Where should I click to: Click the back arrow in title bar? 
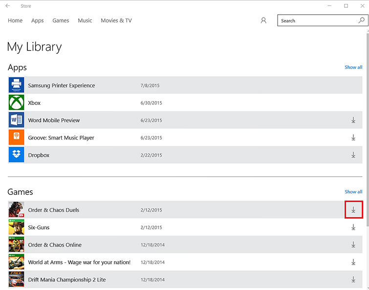point(7,6)
